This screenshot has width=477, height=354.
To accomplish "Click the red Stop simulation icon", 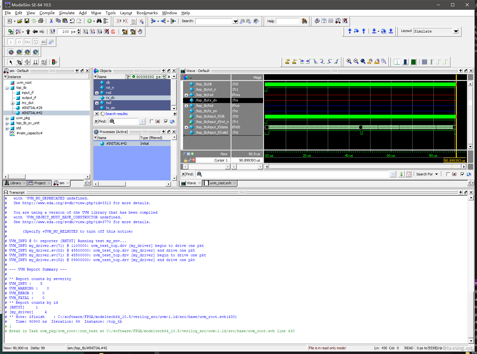I will [x=113, y=32].
